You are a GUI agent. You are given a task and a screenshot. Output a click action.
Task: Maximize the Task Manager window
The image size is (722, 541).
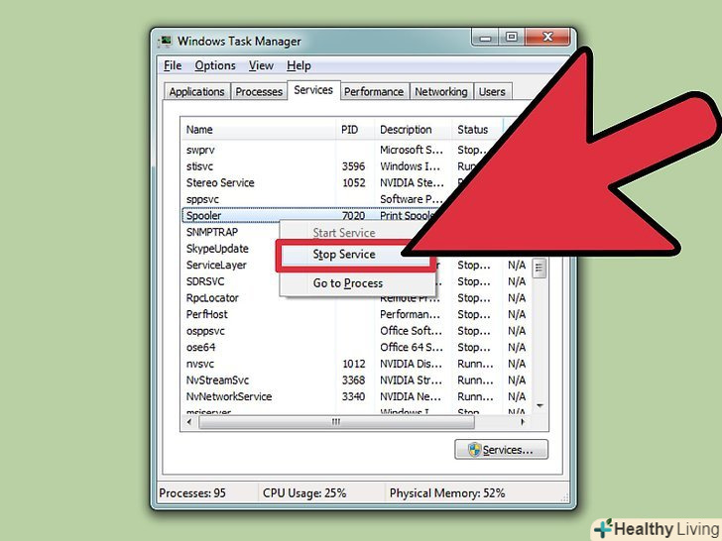pos(512,38)
